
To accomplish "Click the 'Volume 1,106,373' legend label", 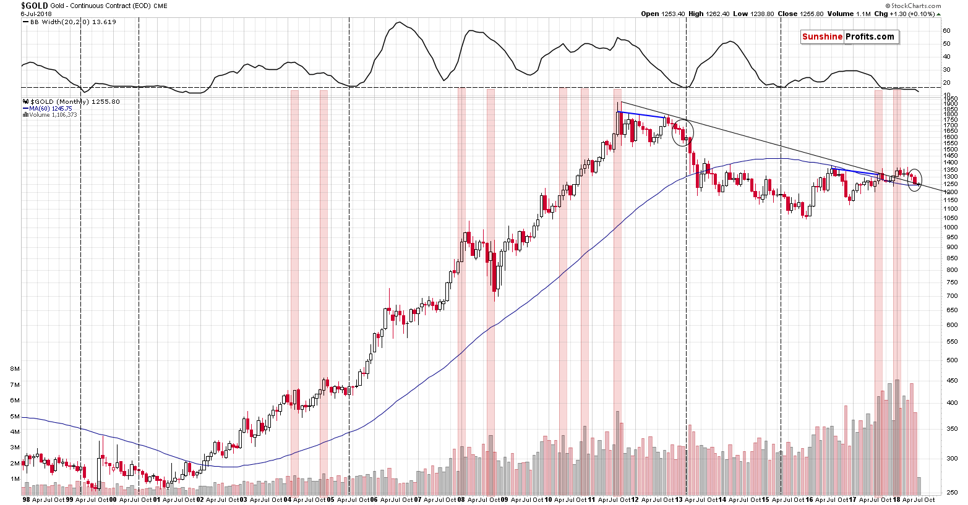I will [x=53, y=115].
